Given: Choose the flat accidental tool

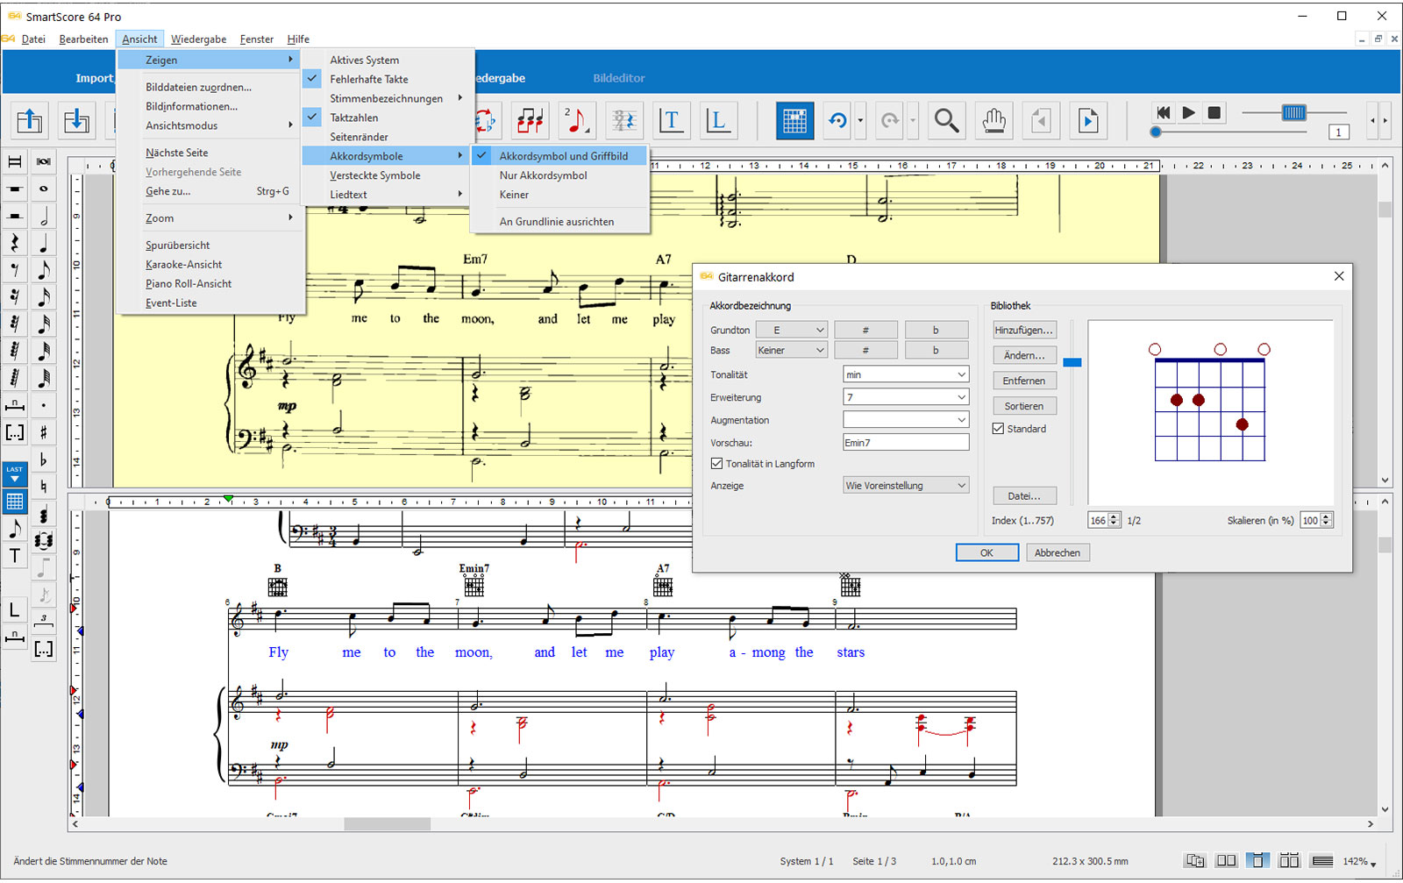Looking at the screenshot, I should [x=43, y=459].
